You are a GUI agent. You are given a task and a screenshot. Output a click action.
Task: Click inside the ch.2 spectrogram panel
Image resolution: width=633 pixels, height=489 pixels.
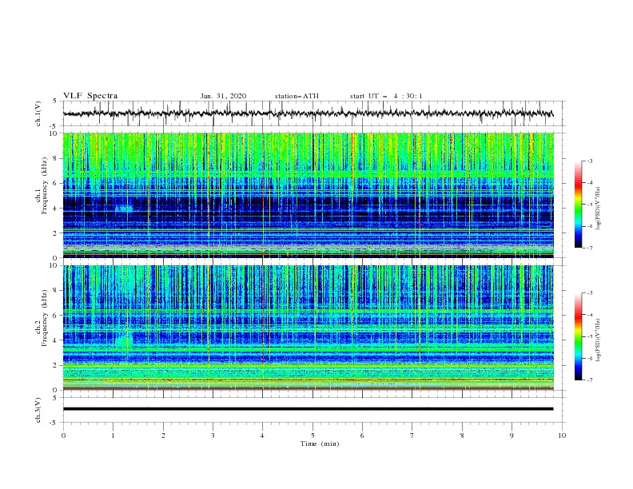click(x=308, y=328)
